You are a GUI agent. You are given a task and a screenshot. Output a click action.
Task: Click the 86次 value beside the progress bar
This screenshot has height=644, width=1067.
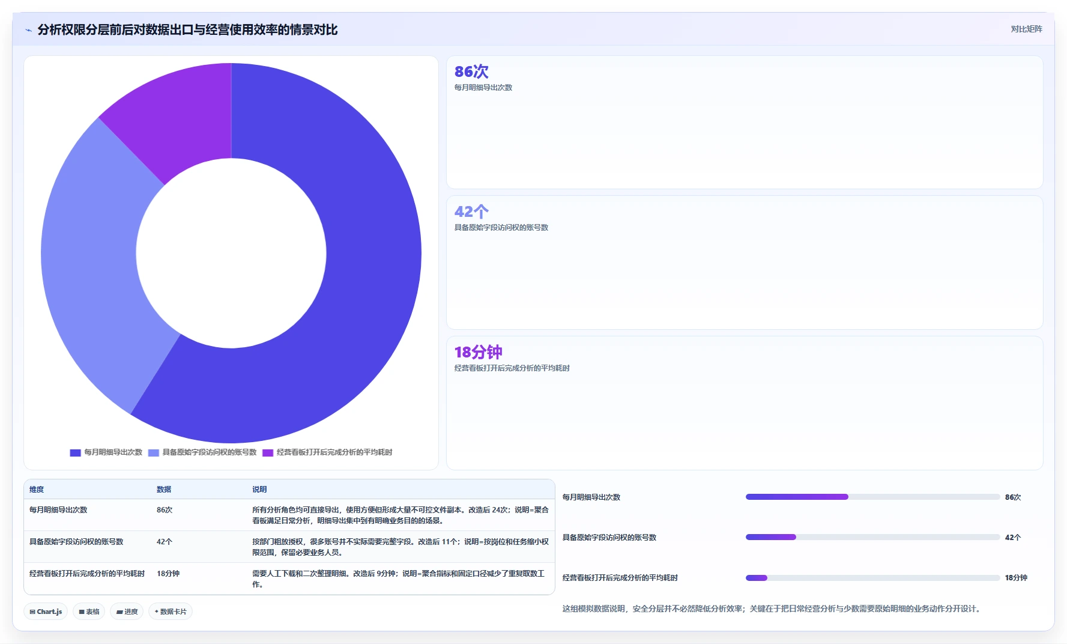point(1013,497)
